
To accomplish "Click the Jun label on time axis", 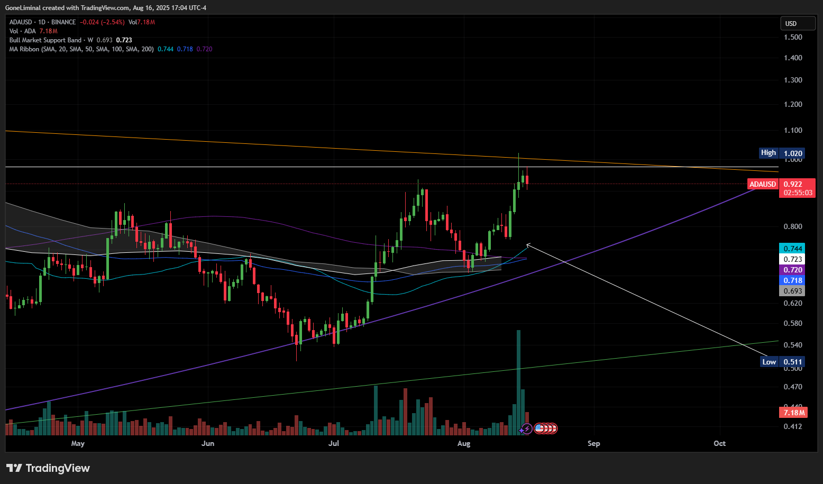I will tap(208, 443).
